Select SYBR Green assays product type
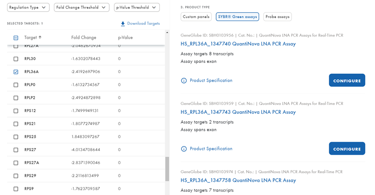The height and width of the screenshot is (195, 375). (238, 17)
